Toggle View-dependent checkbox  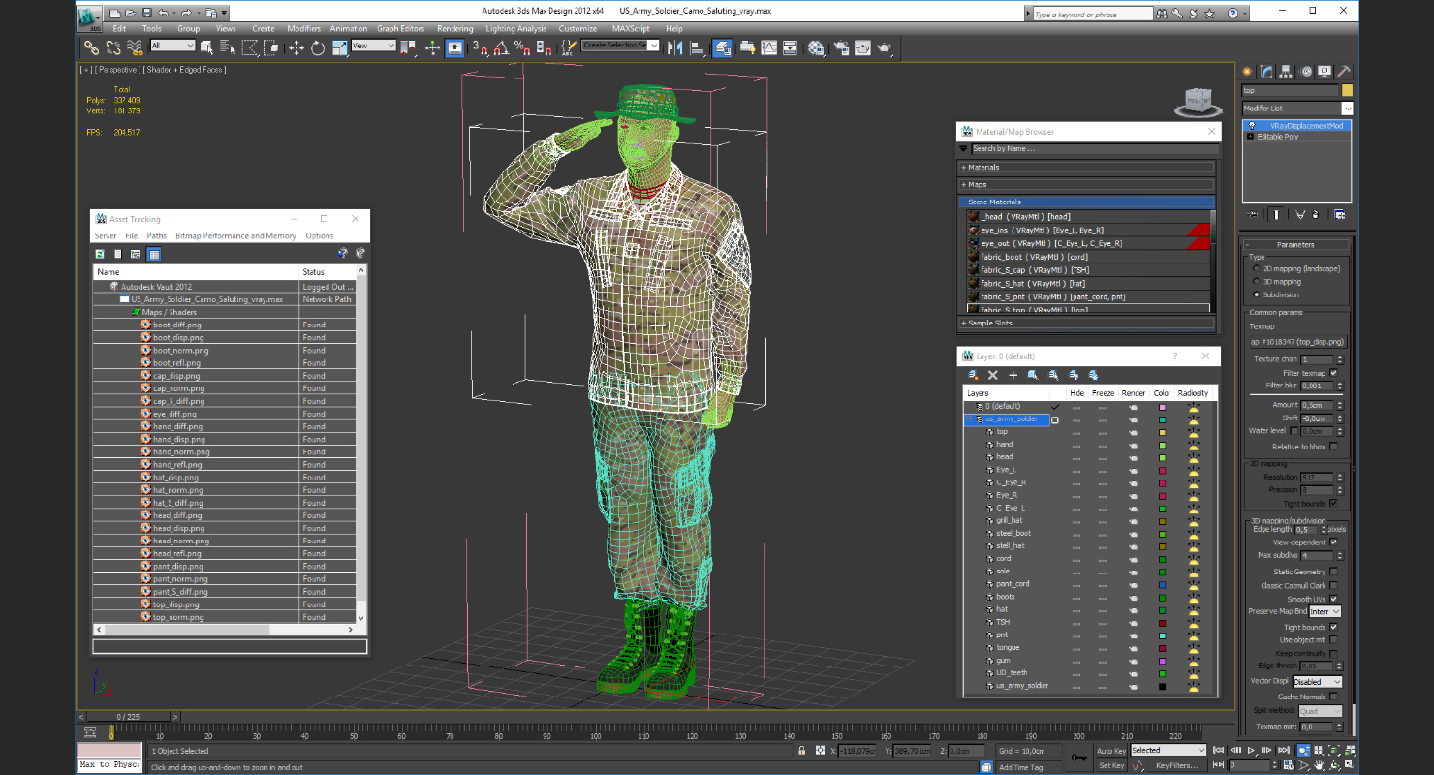[x=1334, y=542]
